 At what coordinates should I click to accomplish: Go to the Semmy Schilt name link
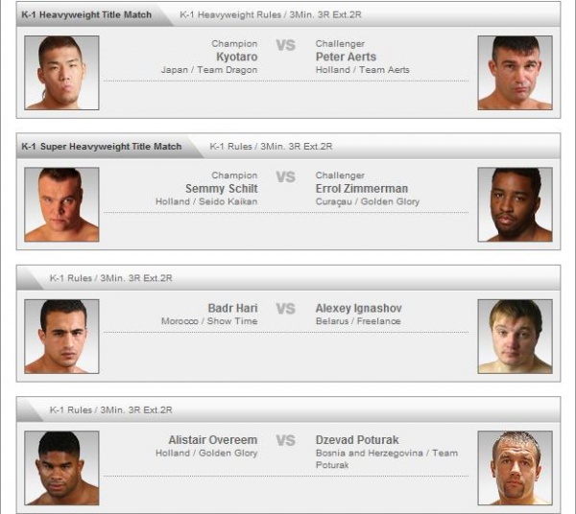click(x=222, y=189)
